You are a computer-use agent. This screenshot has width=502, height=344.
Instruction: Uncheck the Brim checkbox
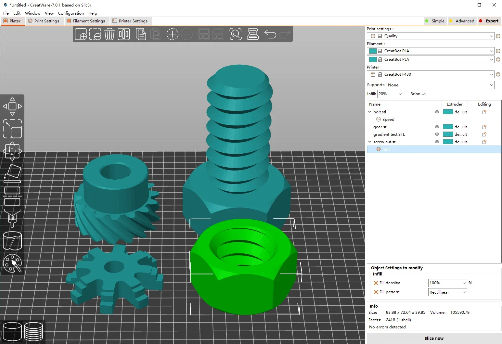pos(424,94)
